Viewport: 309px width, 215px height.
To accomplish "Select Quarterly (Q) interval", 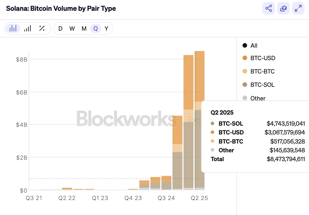I will [96, 28].
